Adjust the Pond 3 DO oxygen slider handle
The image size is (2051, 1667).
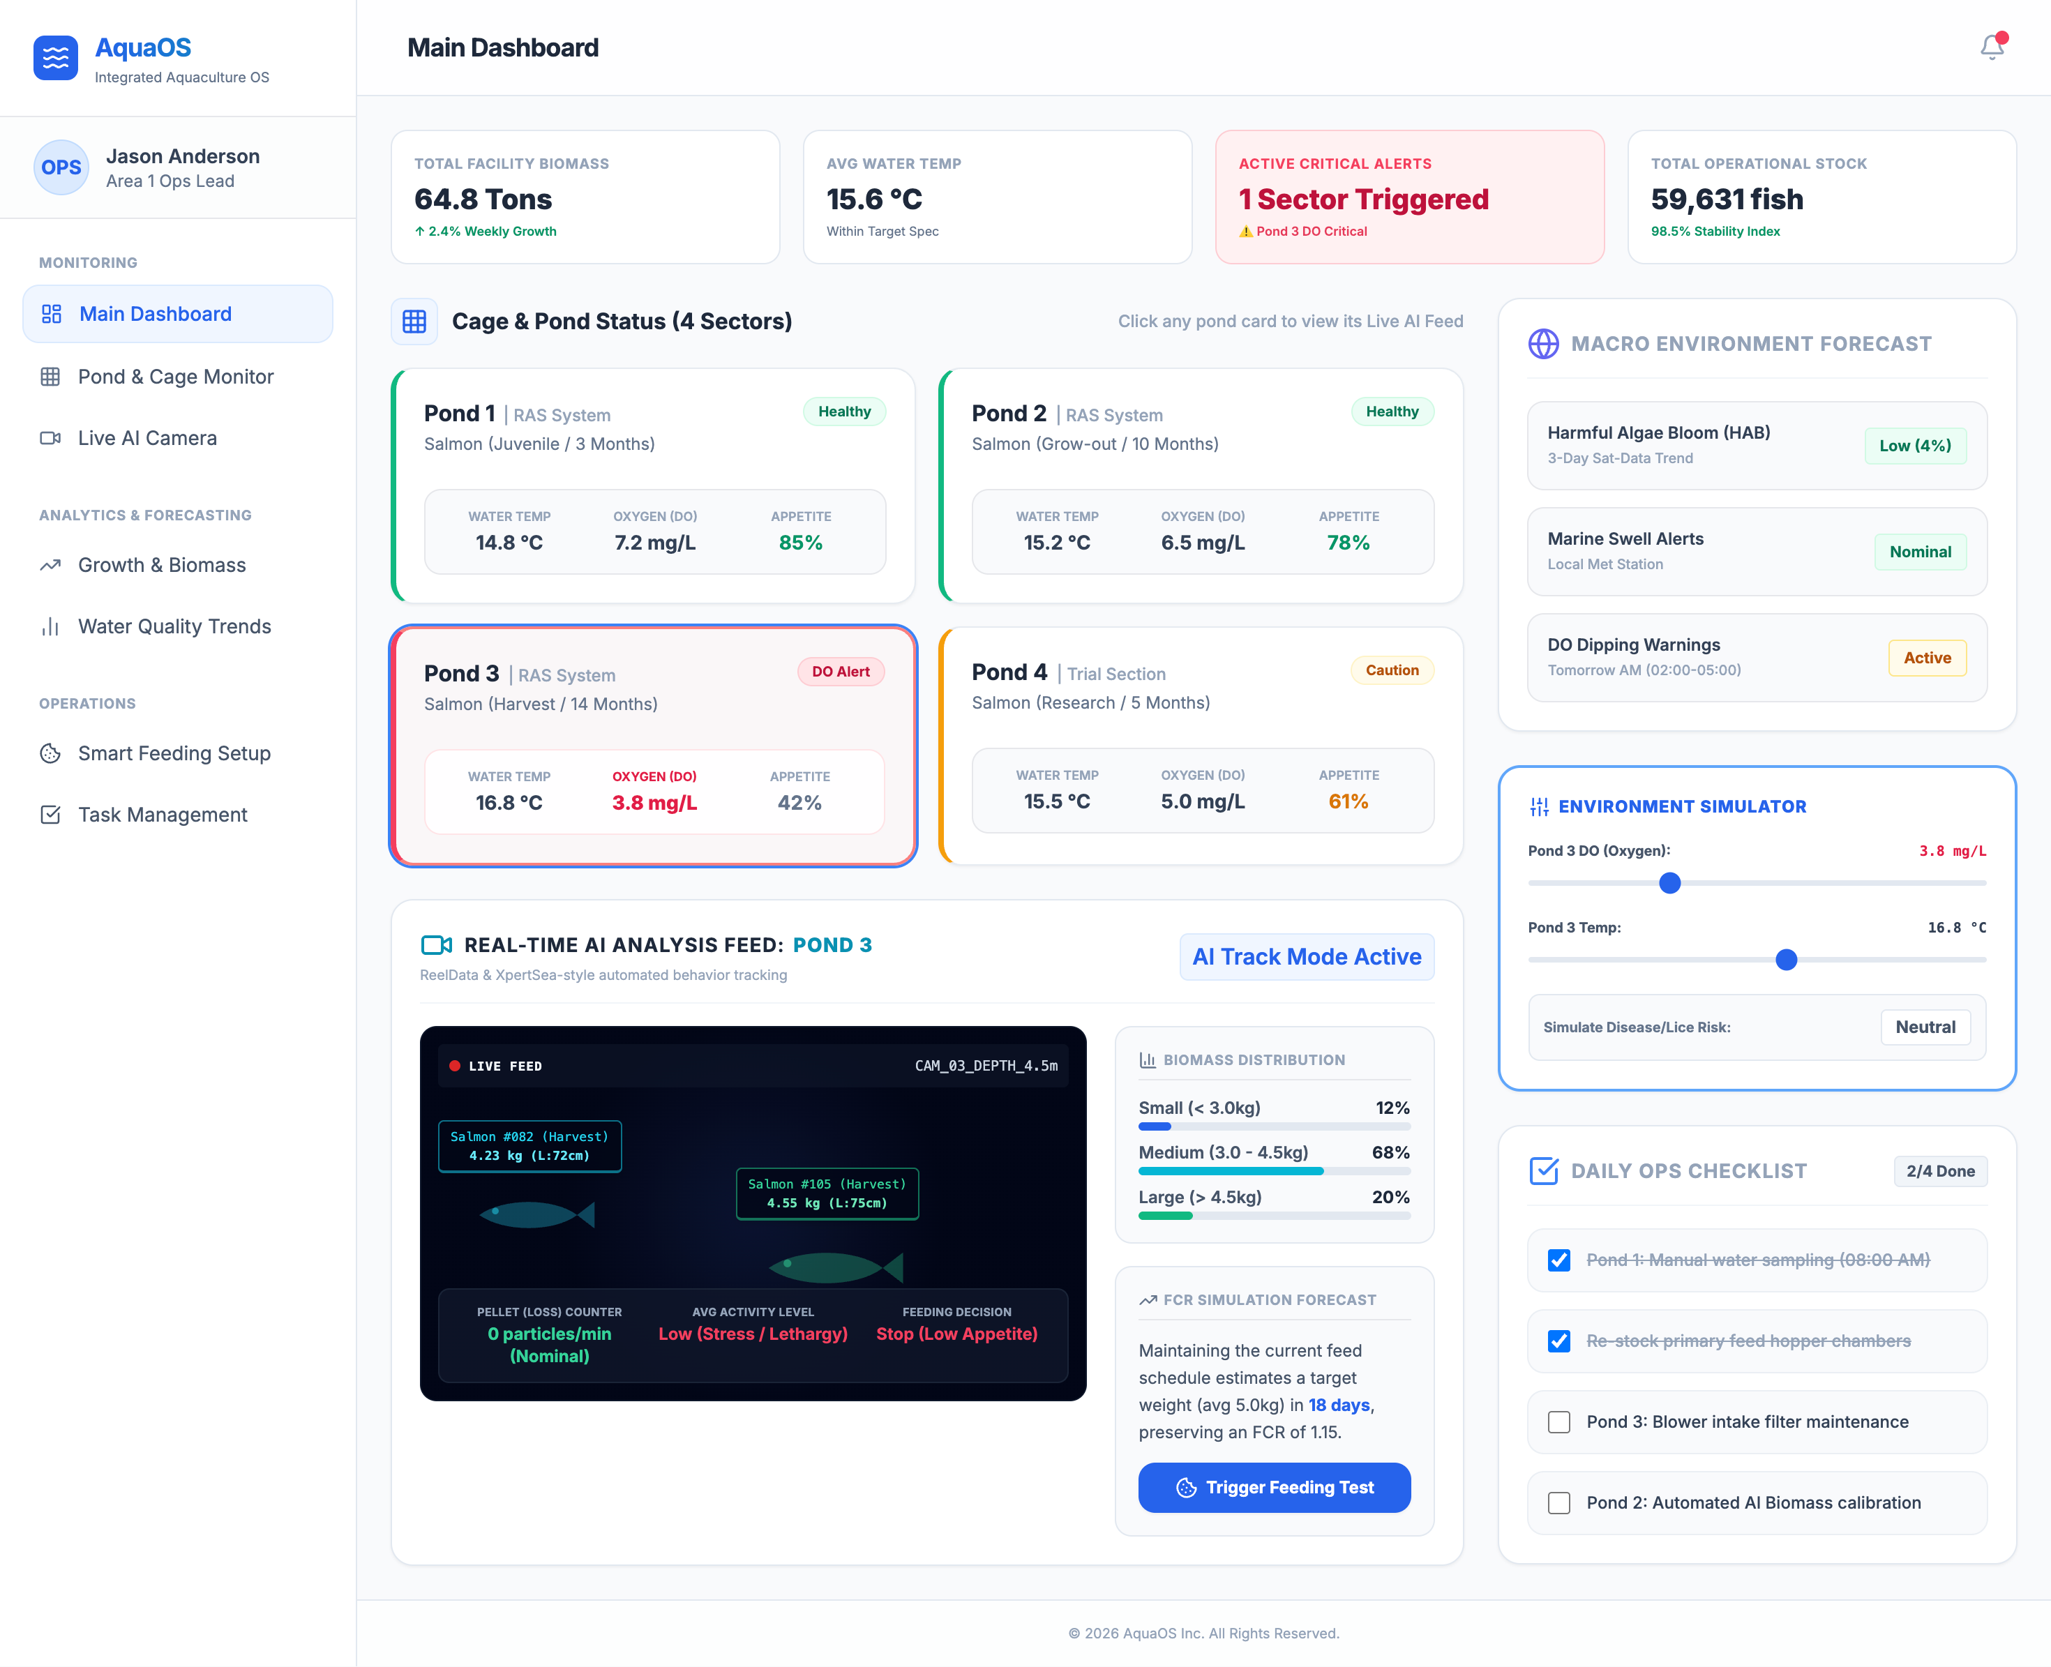[x=1670, y=884]
